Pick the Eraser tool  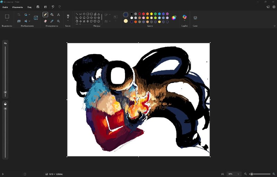[45, 21]
